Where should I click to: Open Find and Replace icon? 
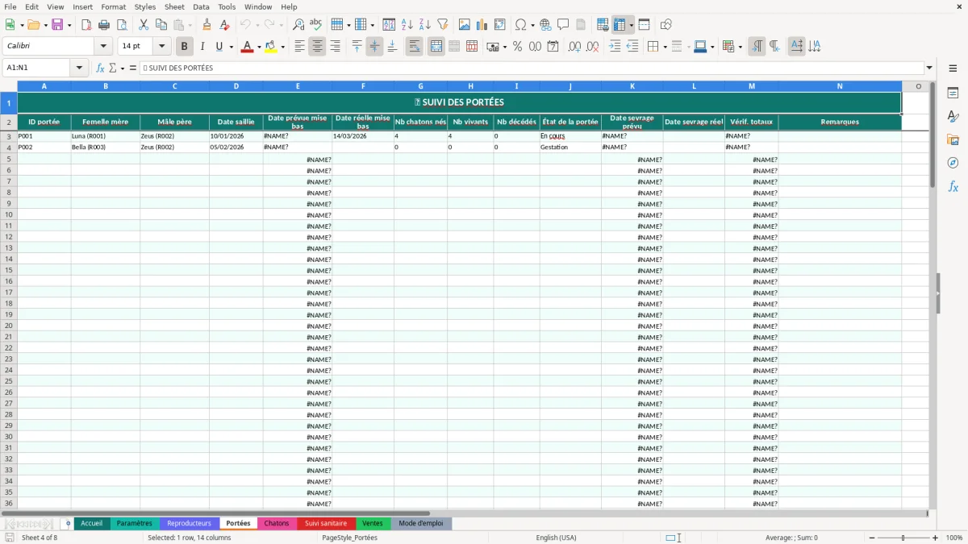click(298, 25)
